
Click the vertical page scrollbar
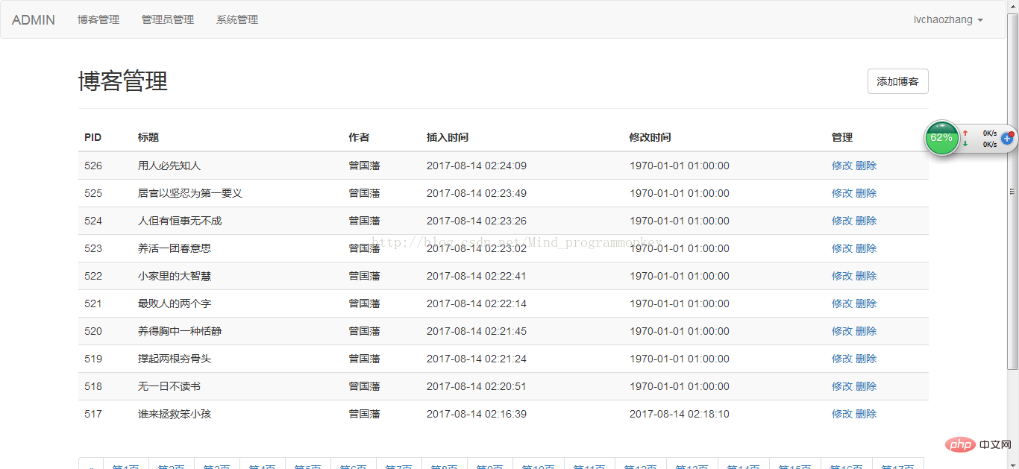tap(1012, 192)
